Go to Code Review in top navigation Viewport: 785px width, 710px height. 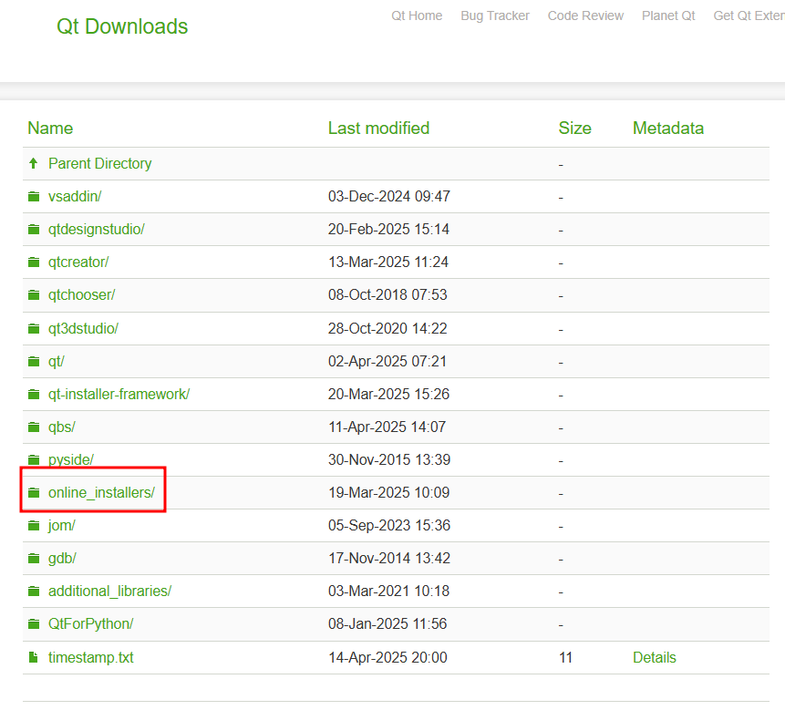585,16
